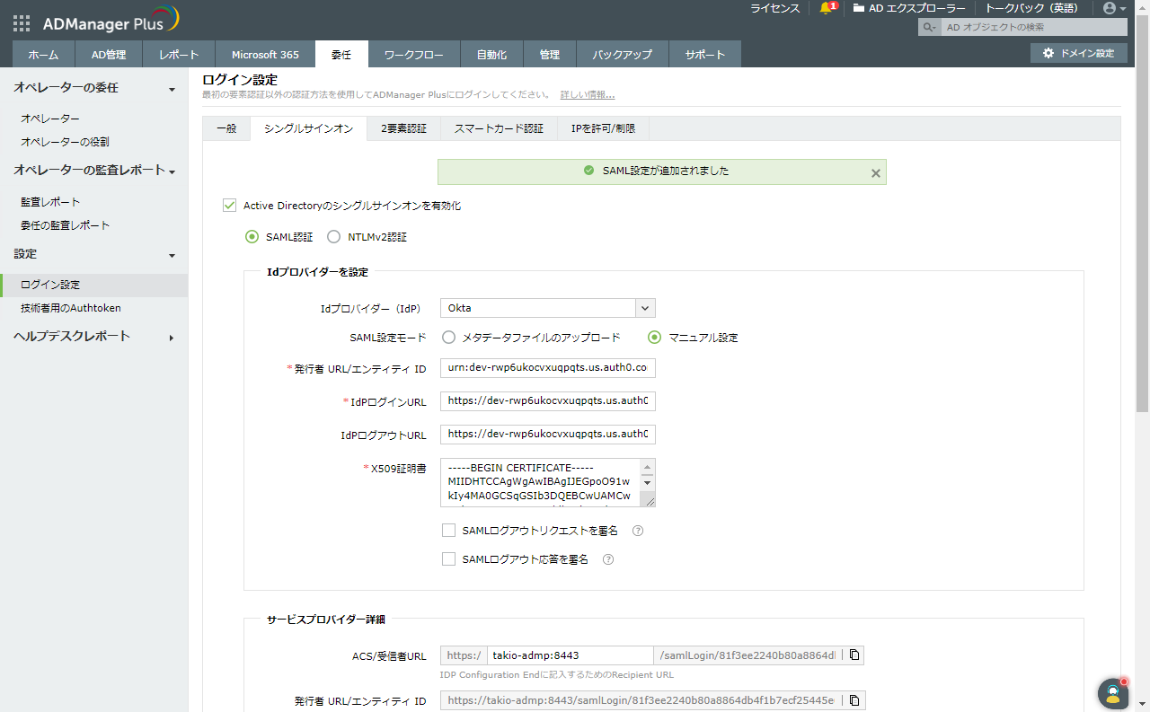
Task: Click the IdPログインURL input field
Action: point(548,401)
